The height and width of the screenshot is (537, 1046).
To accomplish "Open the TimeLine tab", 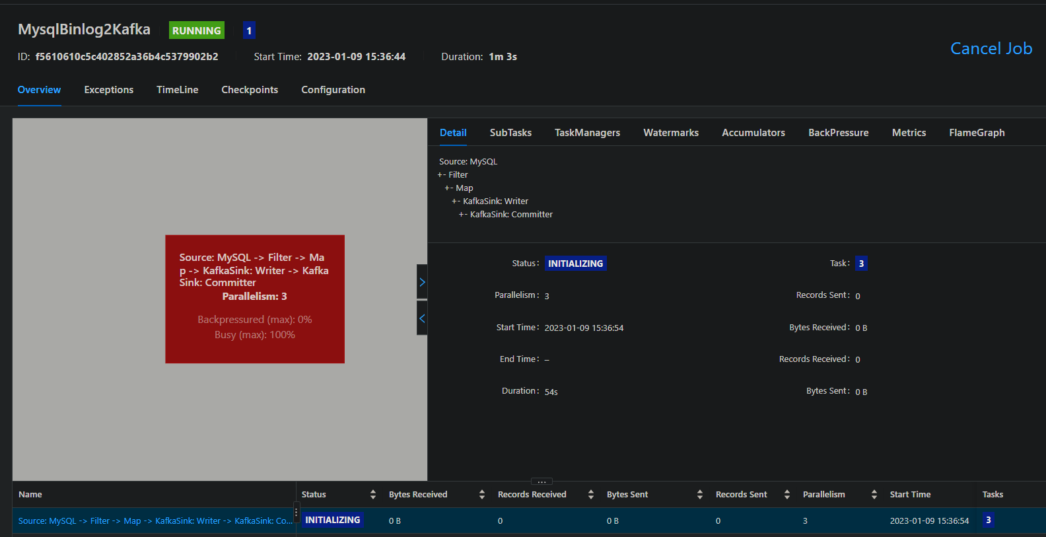I will pyautogui.click(x=178, y=90).
